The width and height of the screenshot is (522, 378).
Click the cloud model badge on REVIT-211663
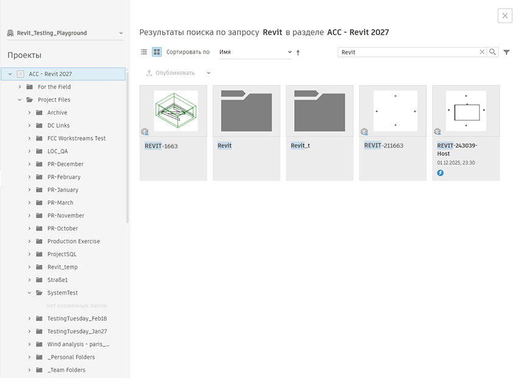pyautogui.click(x=365, y=132)
